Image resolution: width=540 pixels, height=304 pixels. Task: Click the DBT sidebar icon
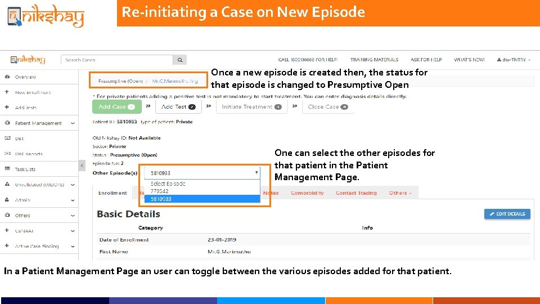tap(7, 138)
